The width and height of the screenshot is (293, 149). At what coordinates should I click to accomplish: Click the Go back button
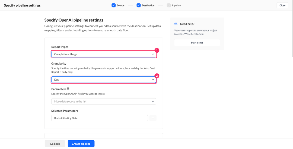(55, 144)
